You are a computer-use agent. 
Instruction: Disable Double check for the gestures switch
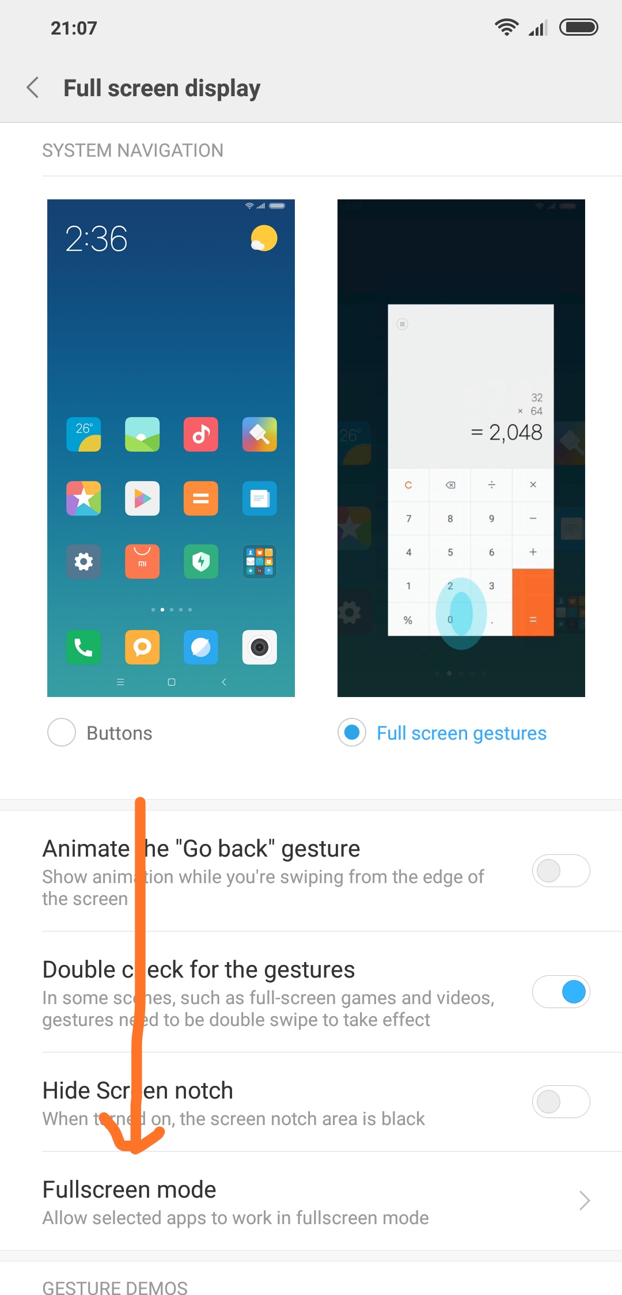point(561,991)
